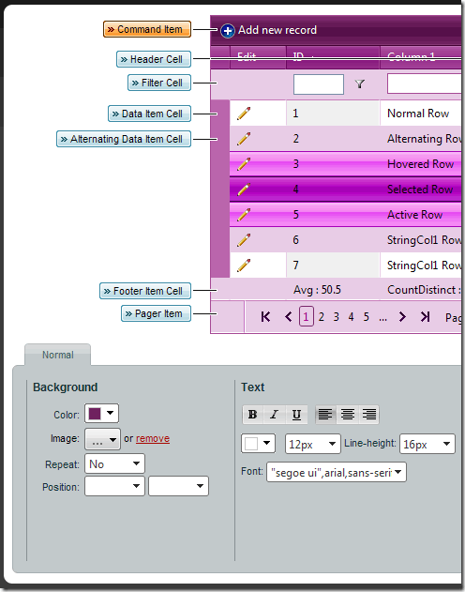Click the Hovered Row cell text
Screen dimensions: 465x592
pos(421,164)
